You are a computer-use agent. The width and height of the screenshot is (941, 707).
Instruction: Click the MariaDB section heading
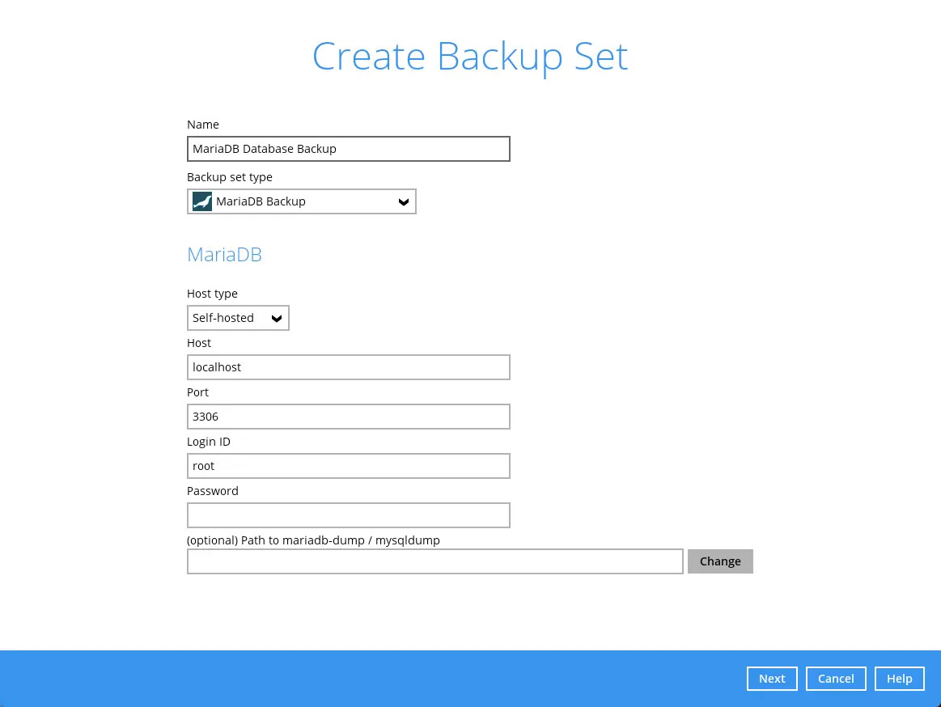[x=224, y=254]
